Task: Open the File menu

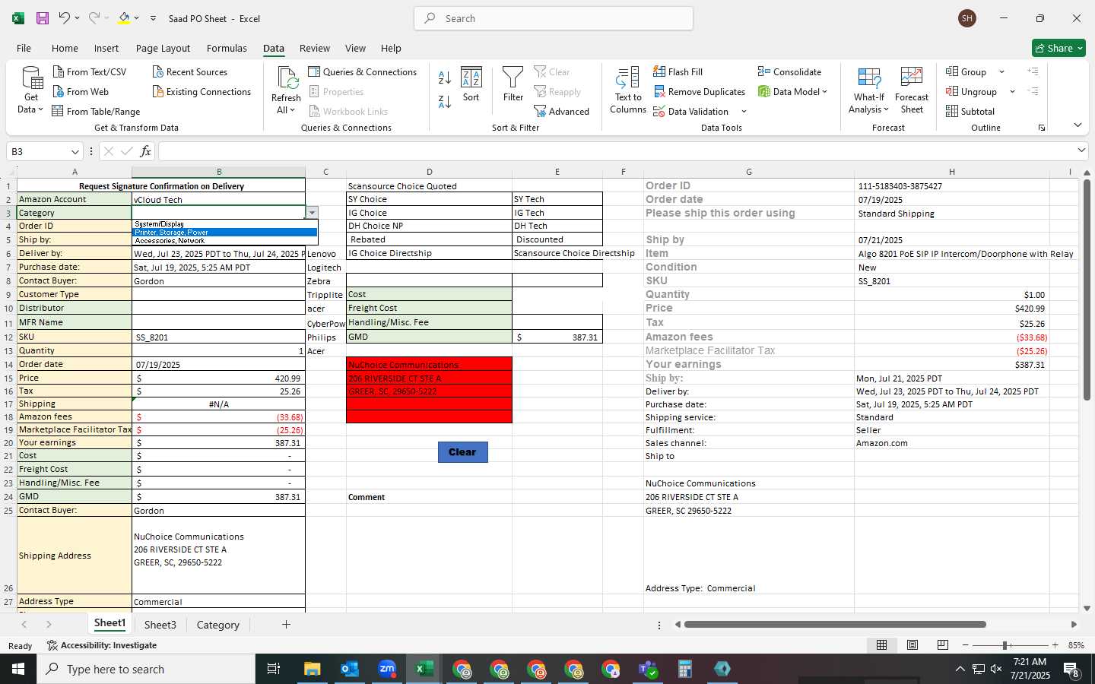Action: (x=24, y=48)
